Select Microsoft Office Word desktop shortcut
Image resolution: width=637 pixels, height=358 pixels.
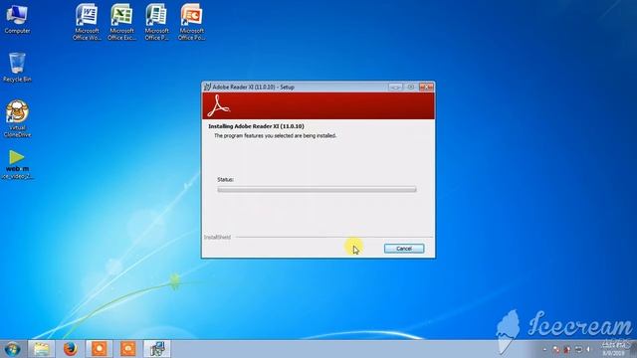pyautogui.click(x=87, y=22)
